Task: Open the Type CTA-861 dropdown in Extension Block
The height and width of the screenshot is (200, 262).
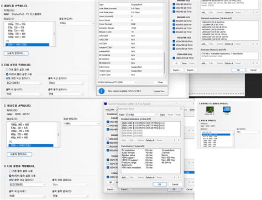Action: [x=141, y=115]
